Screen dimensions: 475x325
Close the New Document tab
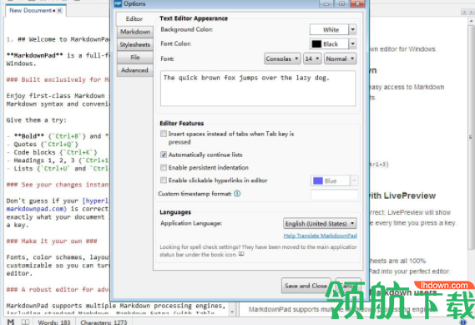59,11
